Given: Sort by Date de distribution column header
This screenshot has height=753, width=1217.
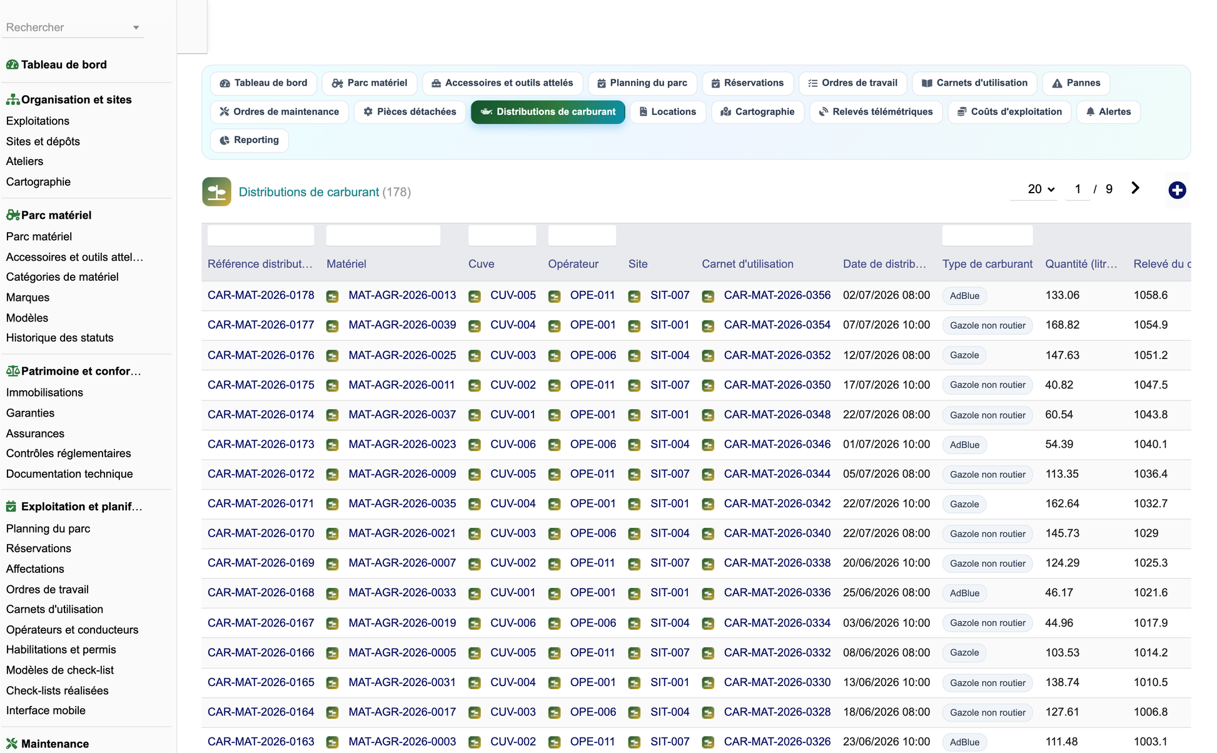Looking at the screenshot, I should [884, 264].
